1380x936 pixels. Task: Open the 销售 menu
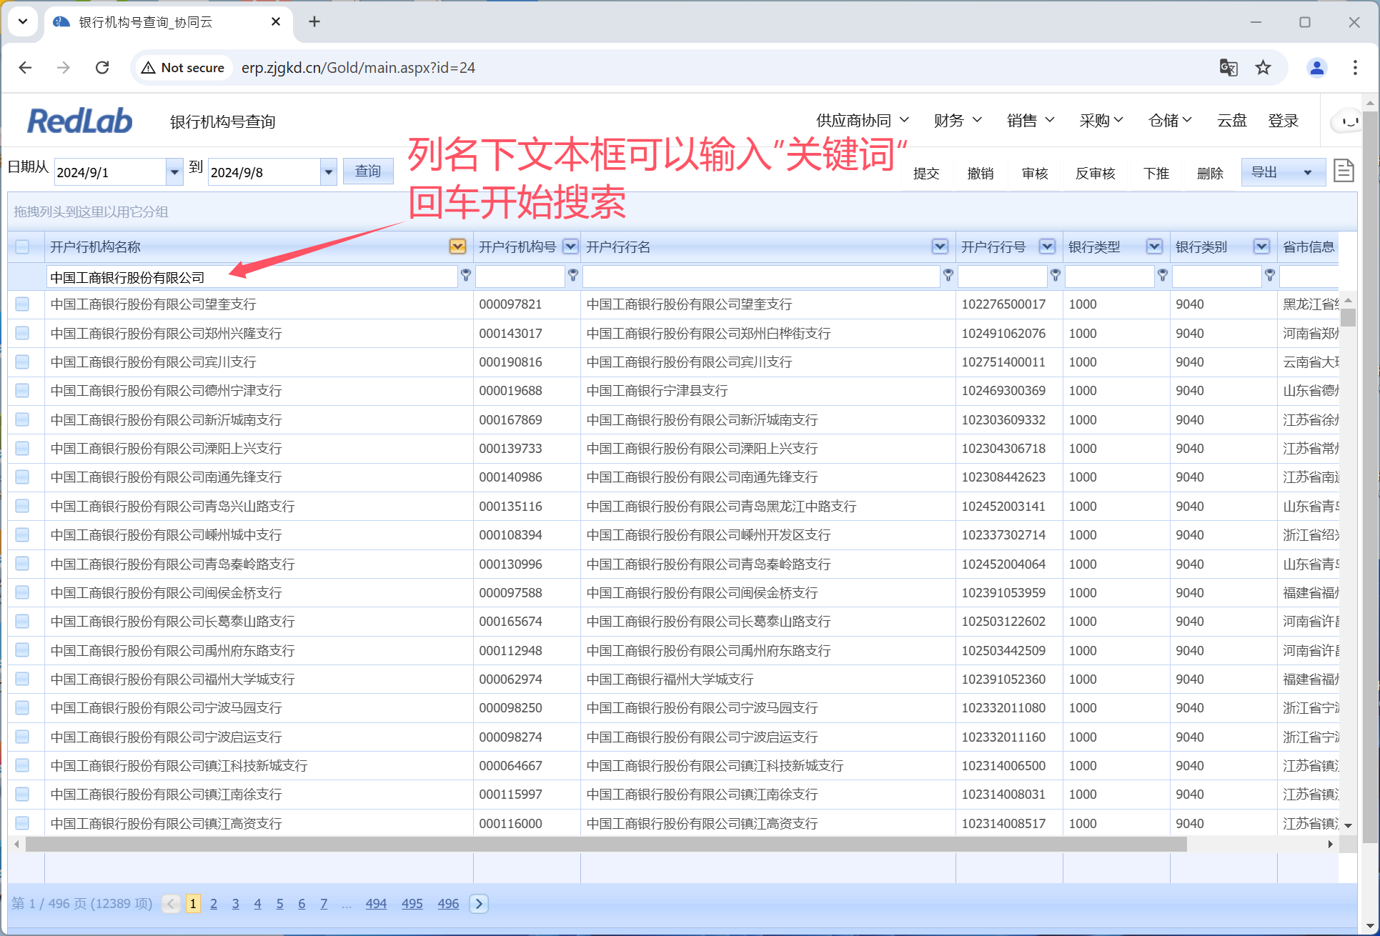(x=1031, y=121)
